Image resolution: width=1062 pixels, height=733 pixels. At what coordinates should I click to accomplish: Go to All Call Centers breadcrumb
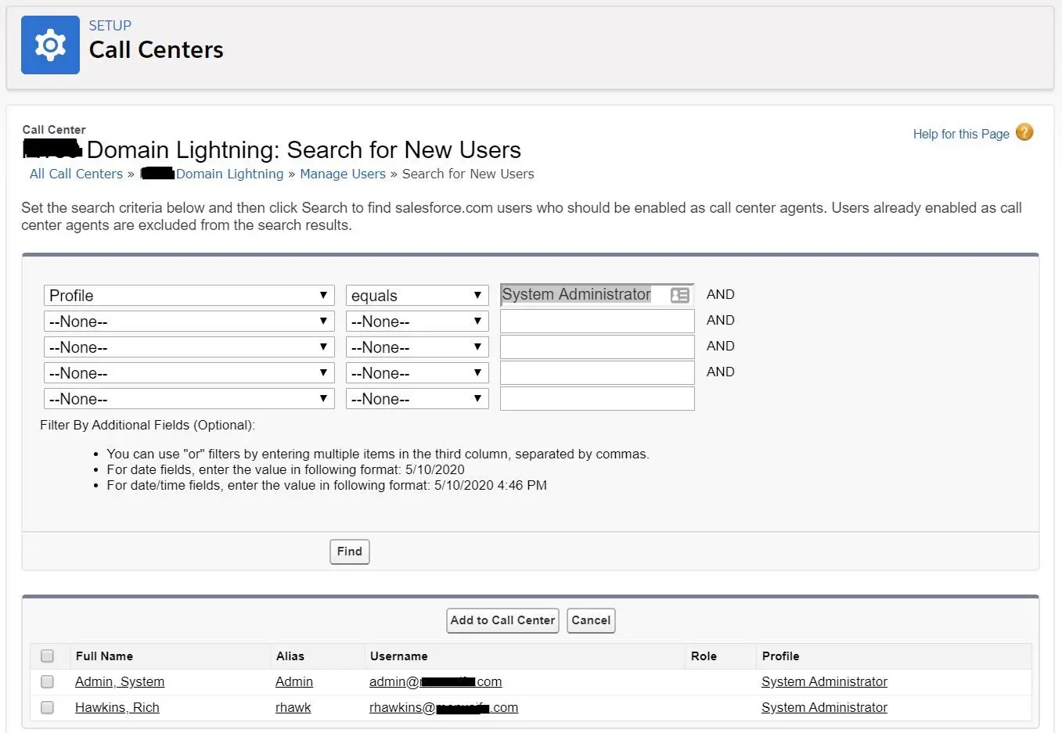click(x=76, y=174)
